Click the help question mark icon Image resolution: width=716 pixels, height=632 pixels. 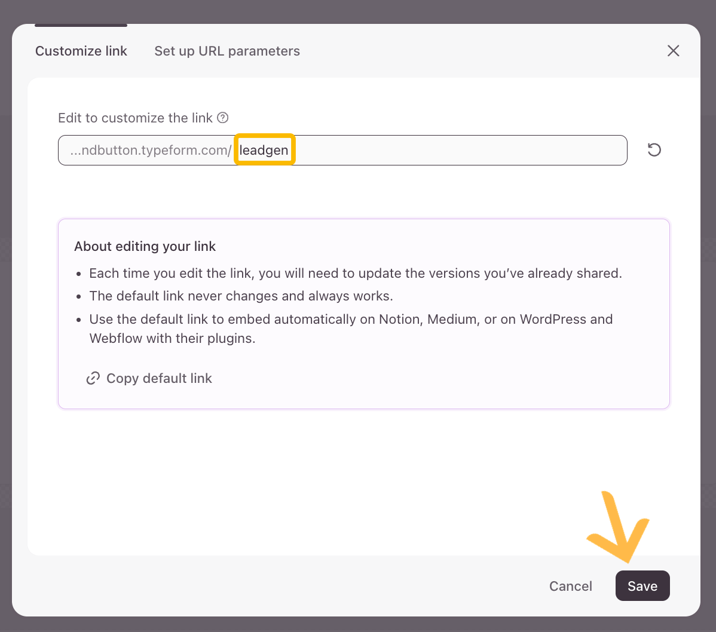[x=223, y=118]
